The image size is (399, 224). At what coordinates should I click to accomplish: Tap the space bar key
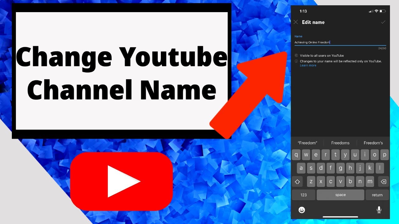(340, 195)
